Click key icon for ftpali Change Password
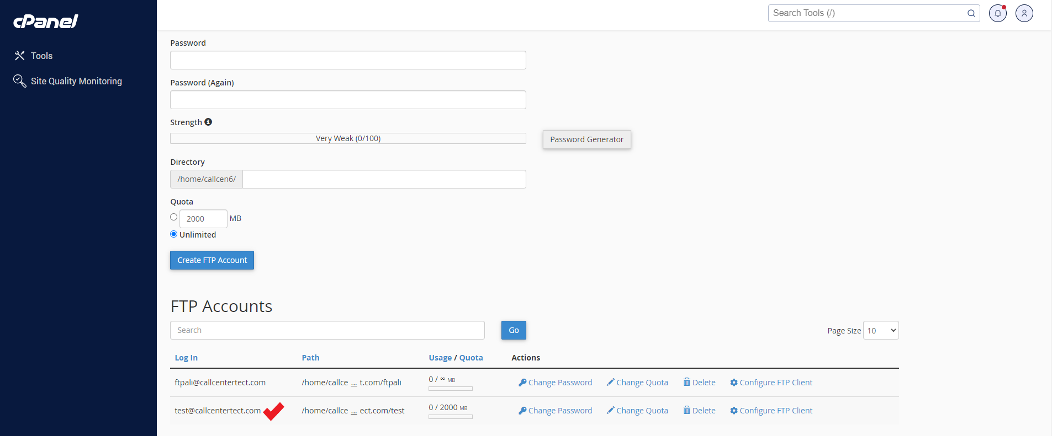Viewport: 1052px width, 436px height. (x=522, y=382)
